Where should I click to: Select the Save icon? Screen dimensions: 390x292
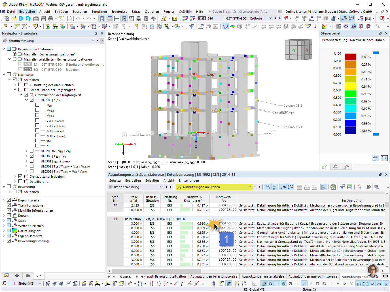43,18
